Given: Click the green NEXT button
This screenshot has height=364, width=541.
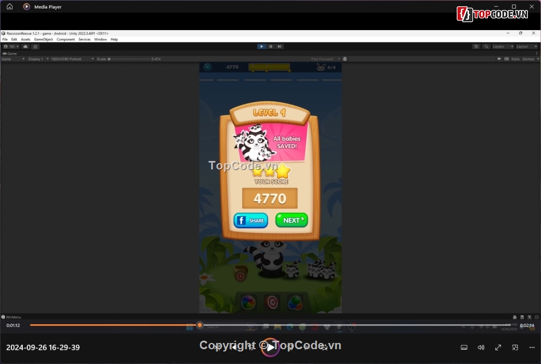Looking at the screenshot, I should click(292, 220).
